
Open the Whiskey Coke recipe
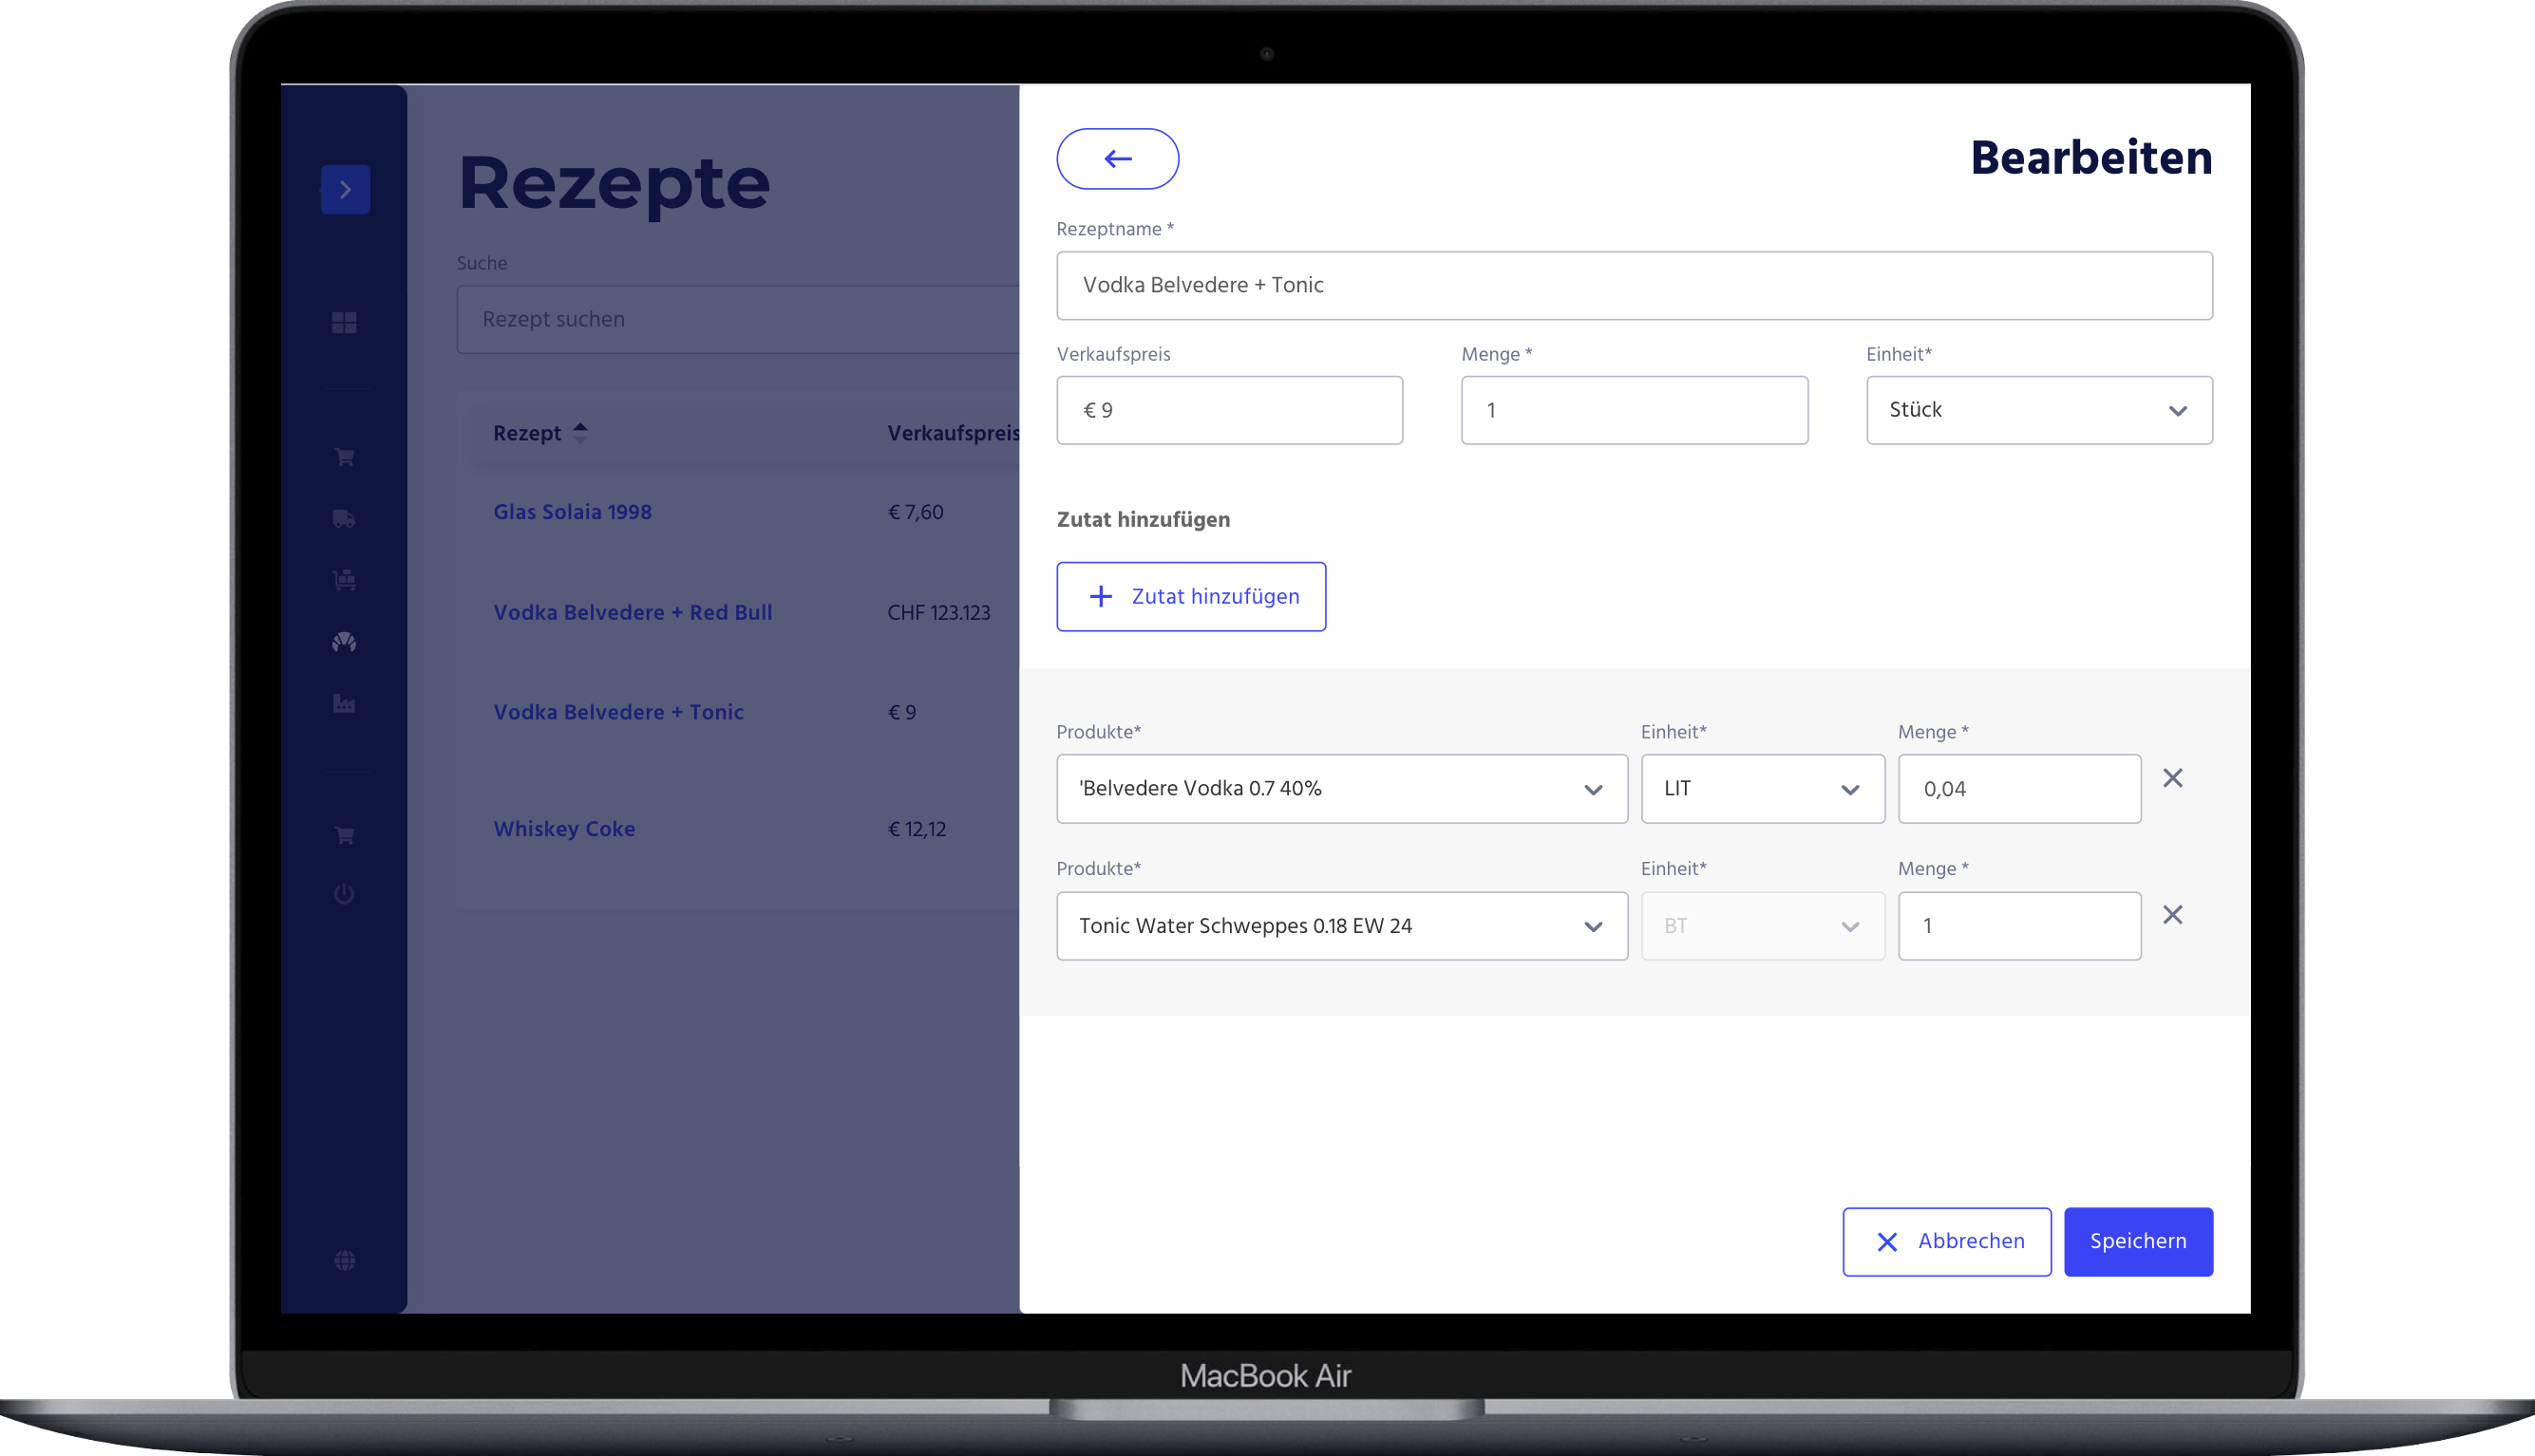[563, 828]
